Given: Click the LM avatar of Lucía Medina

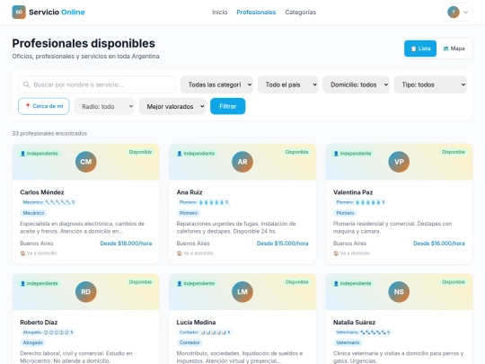Looking at the screenshot, I should tap(242, 291).
